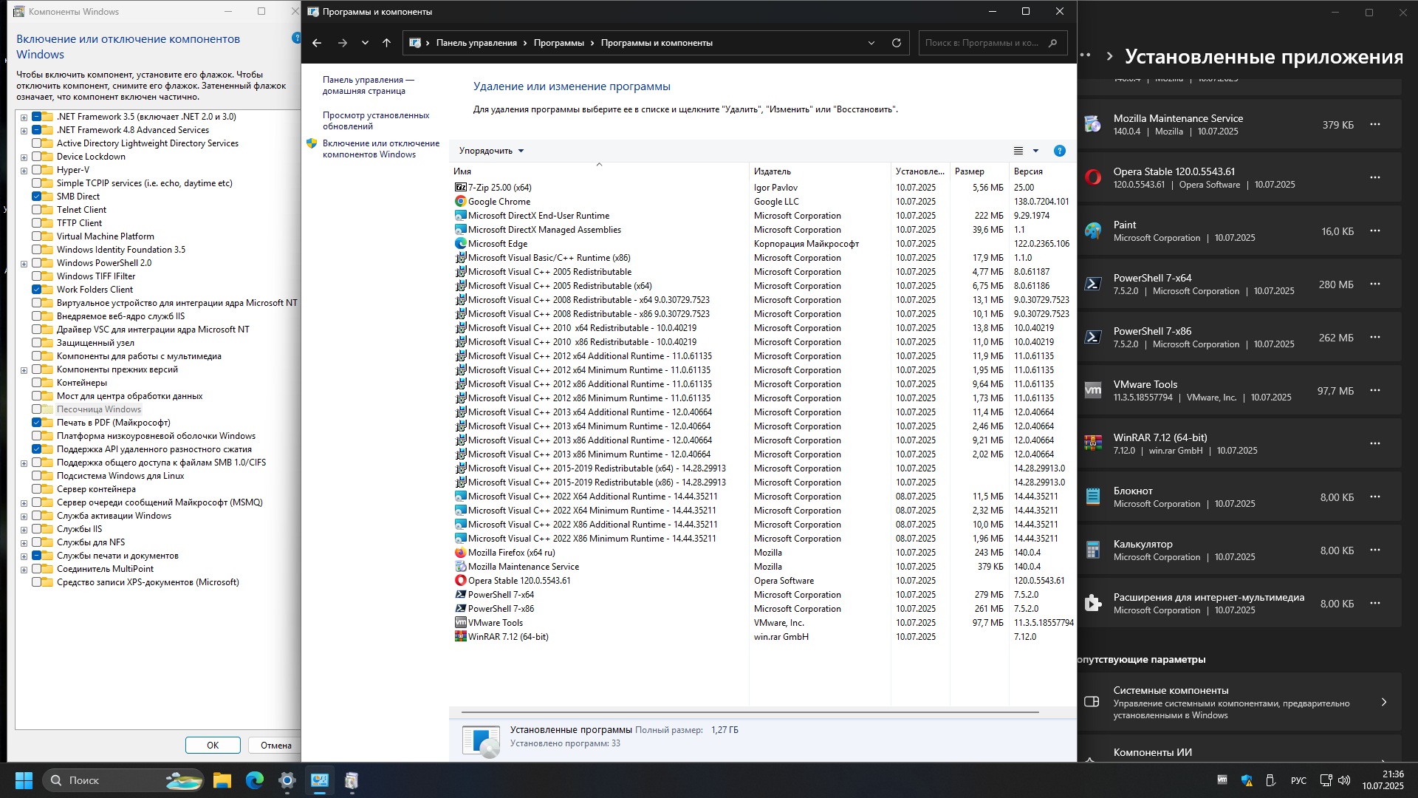Image resolution: width=1418 pixels, height=798 pixels.
Task: Click the Paint icon in Installed apps
Action: click(1093, 231)
